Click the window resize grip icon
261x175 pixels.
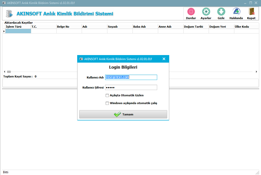click(257, 172)
